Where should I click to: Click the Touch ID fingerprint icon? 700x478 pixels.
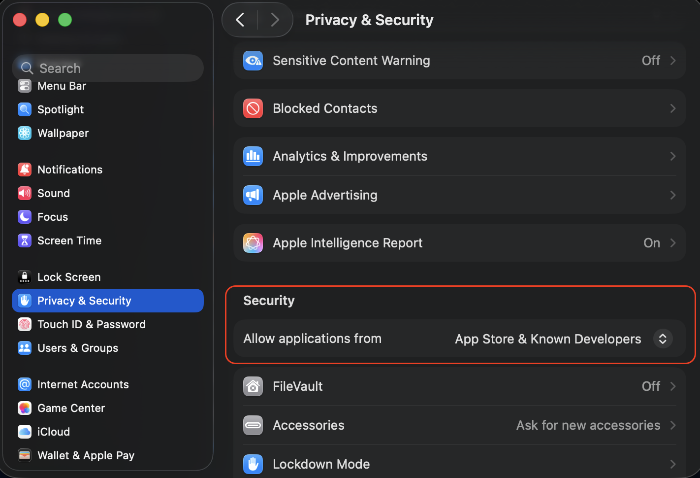click(25, 324)
